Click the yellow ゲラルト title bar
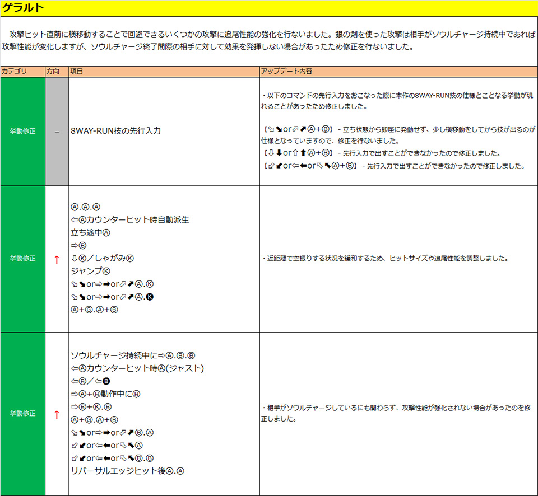538x496 pixels. (269, 8)
